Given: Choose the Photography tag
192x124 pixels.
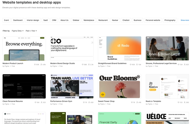Looking at the screenshot, I should click(x=170, y=20).
